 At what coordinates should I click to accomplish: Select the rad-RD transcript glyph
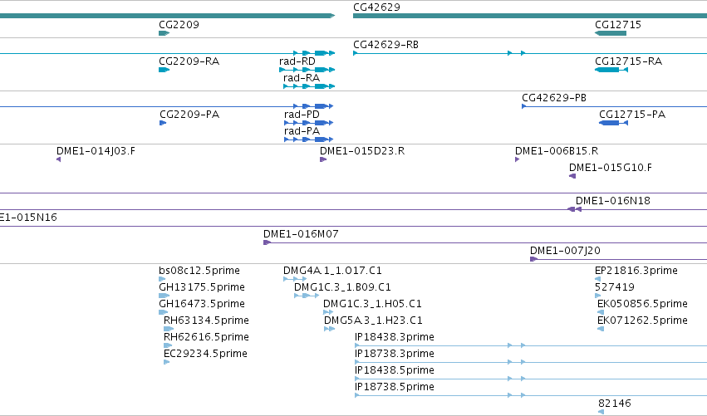[307, 70]
